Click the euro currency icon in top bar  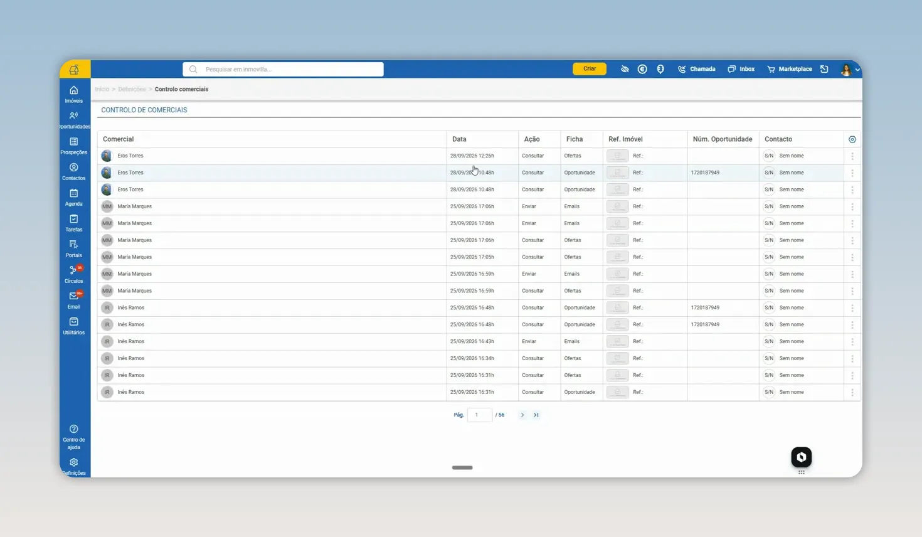click(x=642, y=69)
